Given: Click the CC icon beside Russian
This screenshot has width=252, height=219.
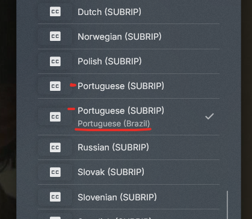Looking at the screenshot, I should coord(55,147).
